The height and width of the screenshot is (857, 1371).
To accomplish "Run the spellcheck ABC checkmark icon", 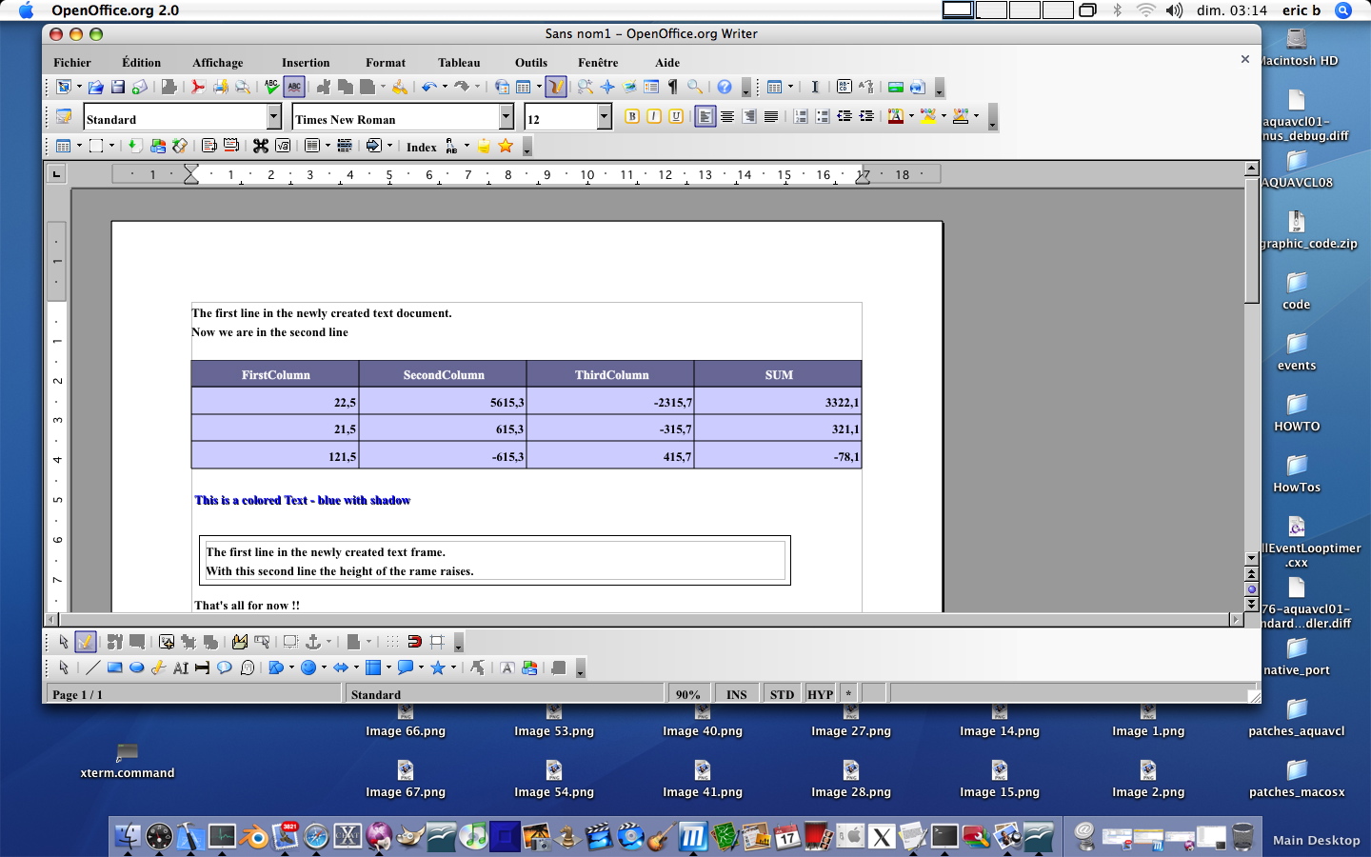I will [x=271, y=88].
